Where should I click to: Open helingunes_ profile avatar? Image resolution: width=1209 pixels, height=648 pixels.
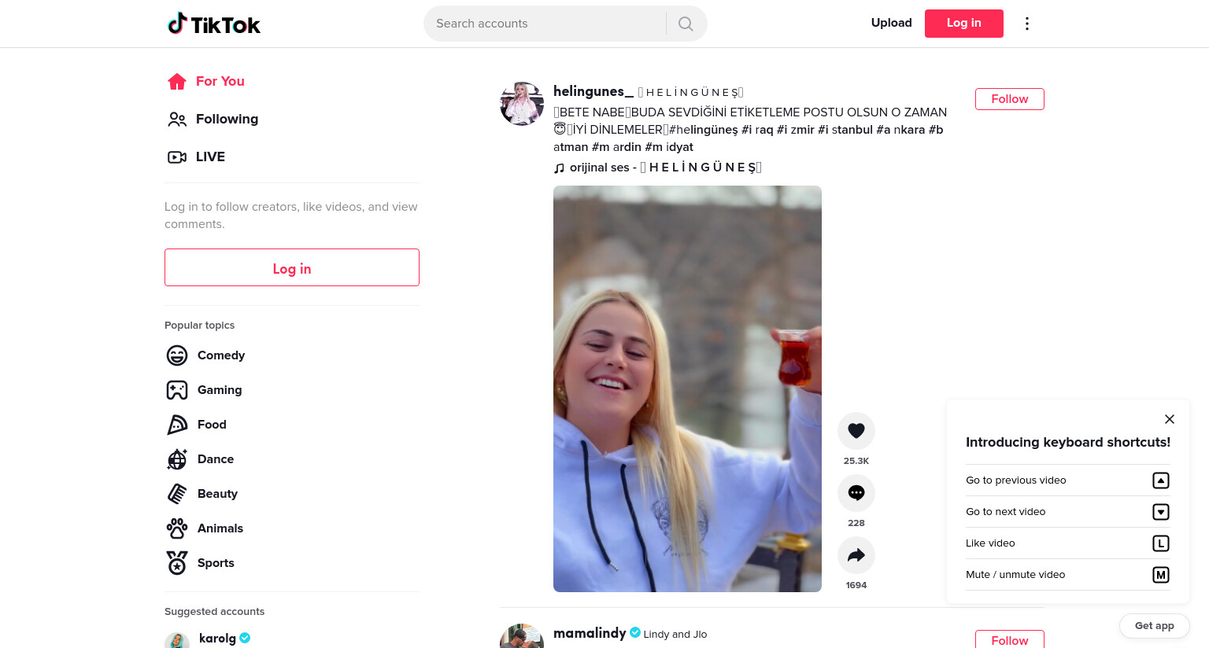pos(522,104)
